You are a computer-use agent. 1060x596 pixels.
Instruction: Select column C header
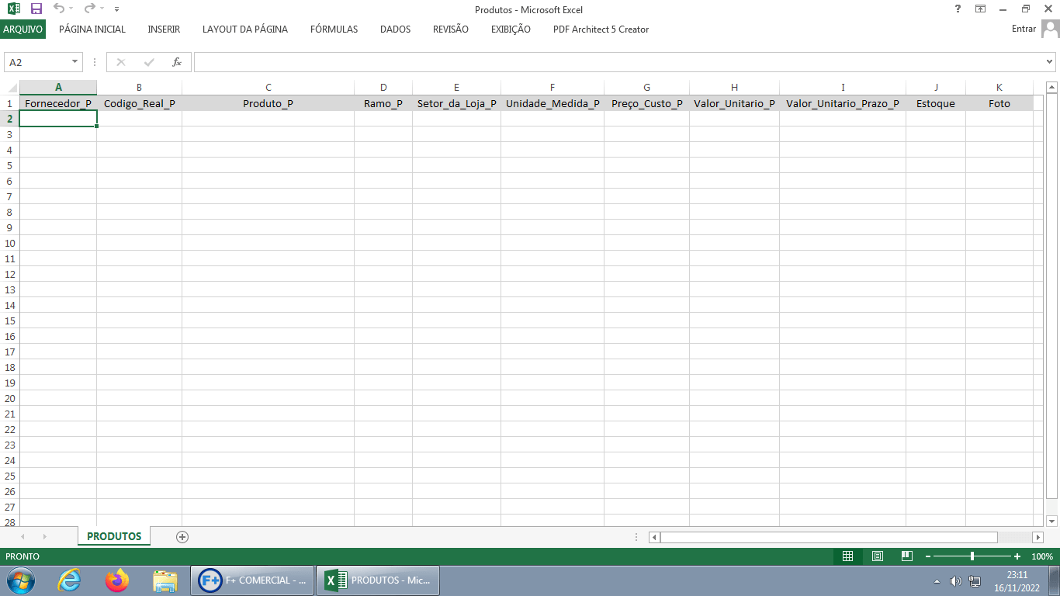(x=268, y=87)
